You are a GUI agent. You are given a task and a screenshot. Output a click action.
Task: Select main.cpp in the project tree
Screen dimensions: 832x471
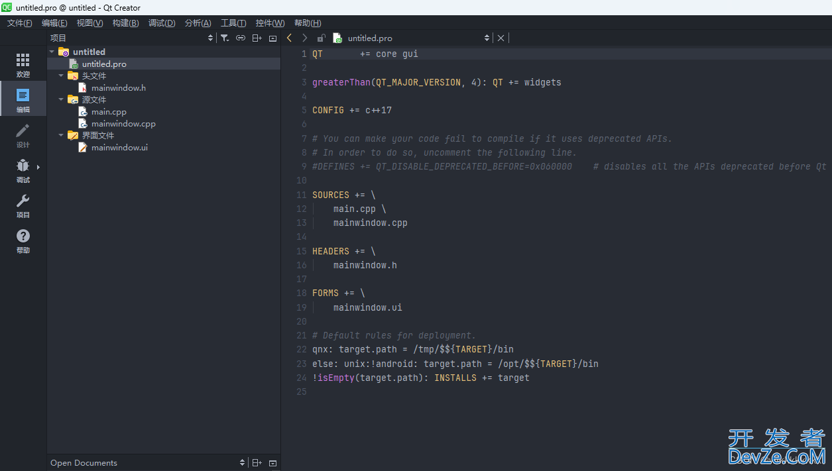[x=109, y=111]
